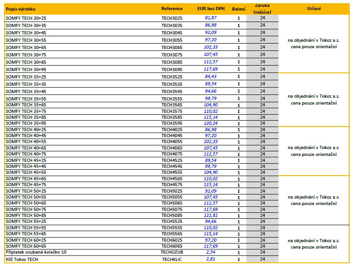Select reference TECH3535
Viewport: 352px width, 266px height.
tap(172, 84)
